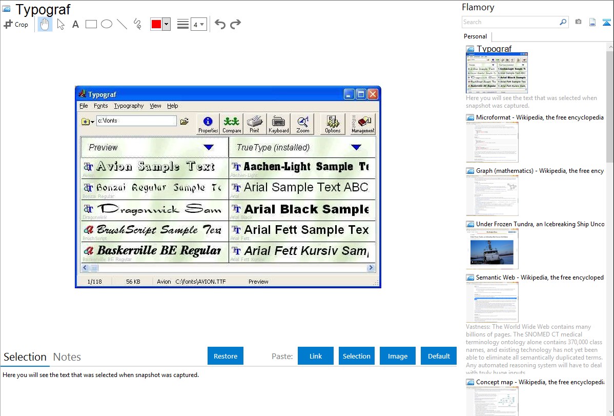614x416 pixels.
Task: Switch to the Selection tab
Action: tap(25, 357)
